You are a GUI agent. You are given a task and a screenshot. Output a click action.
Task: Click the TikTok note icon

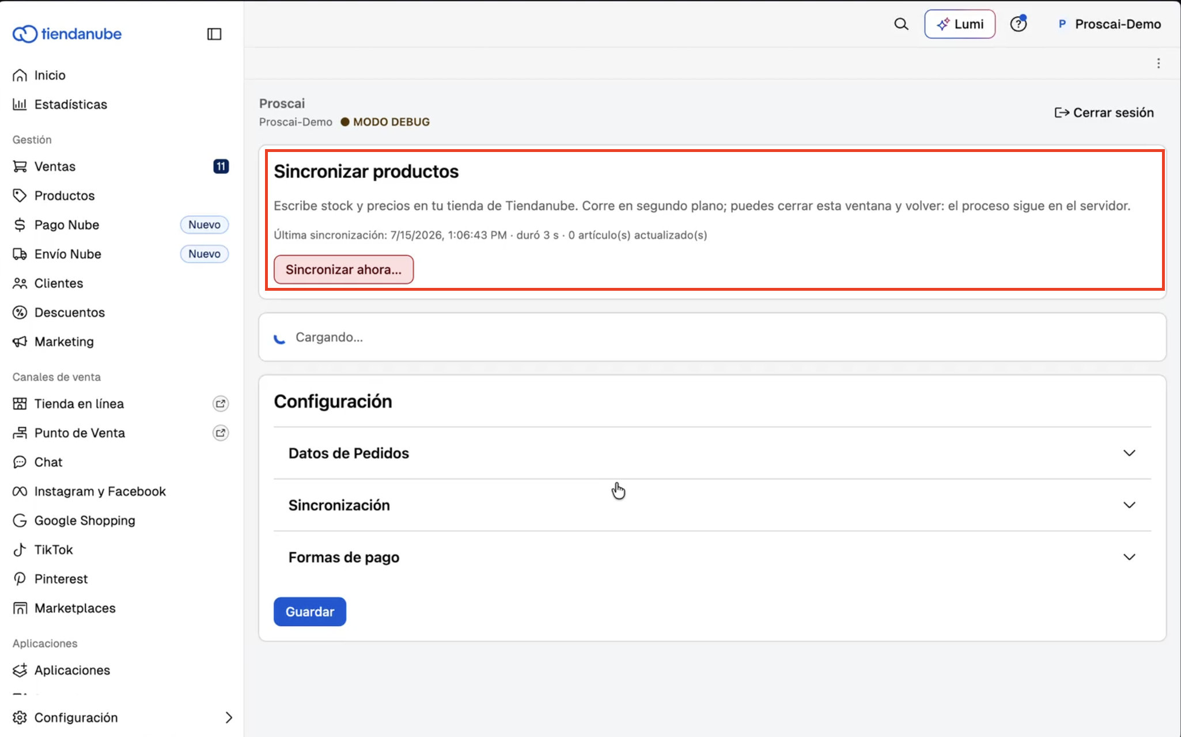20,550
